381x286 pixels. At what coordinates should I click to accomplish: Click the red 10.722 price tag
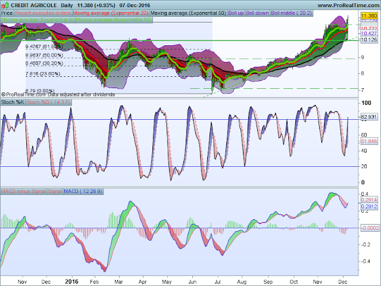tap(369, 29)
